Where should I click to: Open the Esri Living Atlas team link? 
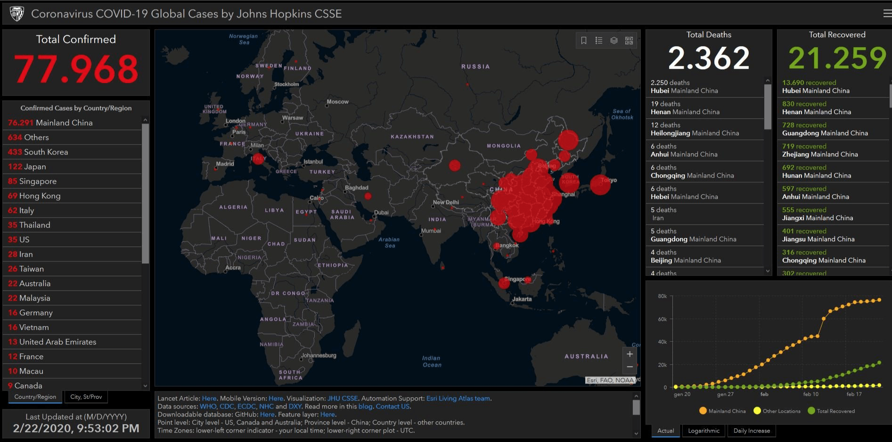458,399
